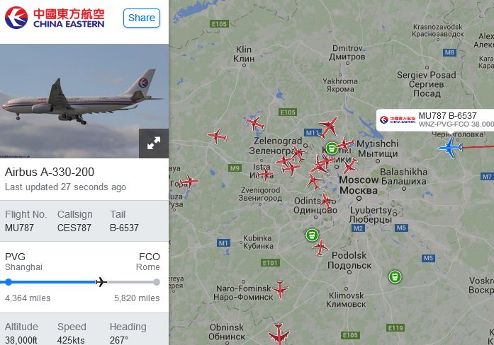Click the FCO Rome destination airport
The height and width of the screenshot is (345, 494).
click(x=147, y=262)
